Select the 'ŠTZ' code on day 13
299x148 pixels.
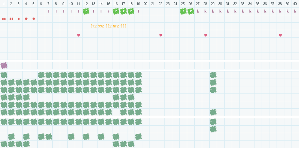click(93, 26)
